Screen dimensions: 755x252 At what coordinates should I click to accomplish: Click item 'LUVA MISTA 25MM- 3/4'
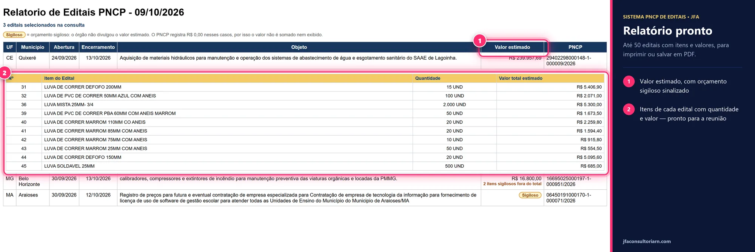pos(69,105)
